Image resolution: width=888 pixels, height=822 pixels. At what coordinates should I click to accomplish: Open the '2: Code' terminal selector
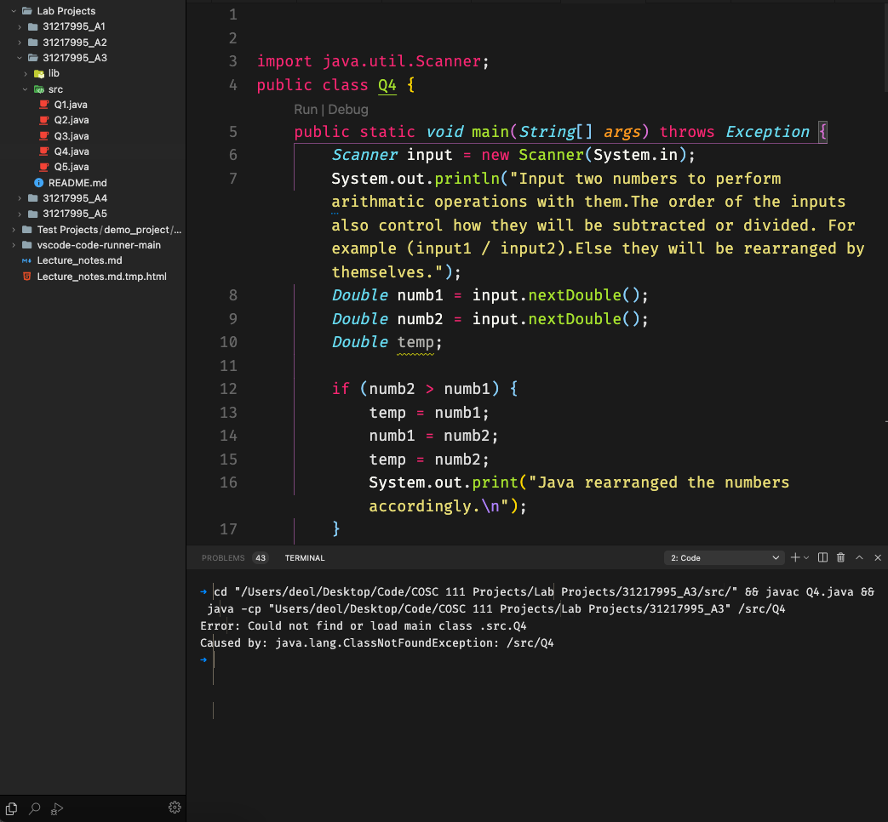[x=725, y=557]
